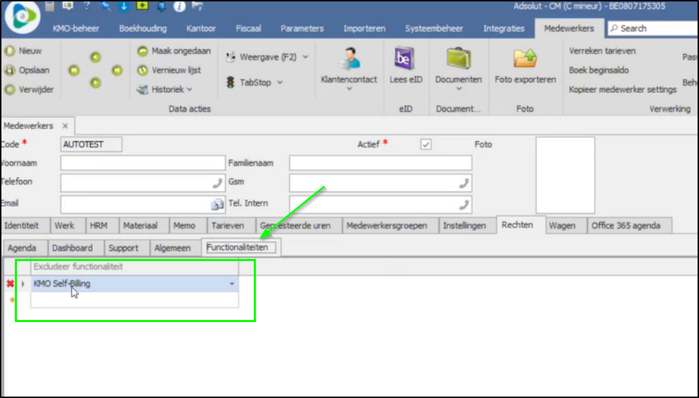Click into the Voornaam input field
The image size is (699, 398).
click(x=133, y=163)
